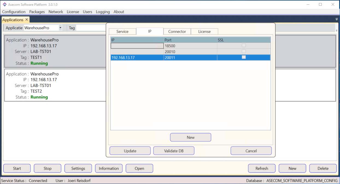Select the WarehousePro TEST2 application entry
Screen dimensions: 340x184
click(55, 85)
